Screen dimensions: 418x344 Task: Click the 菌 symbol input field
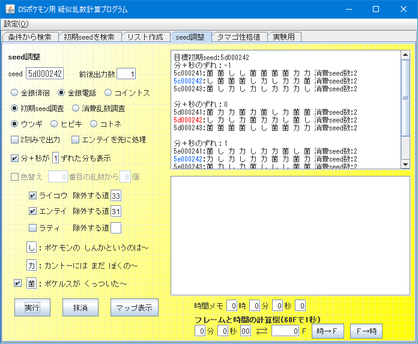(31, 283)
